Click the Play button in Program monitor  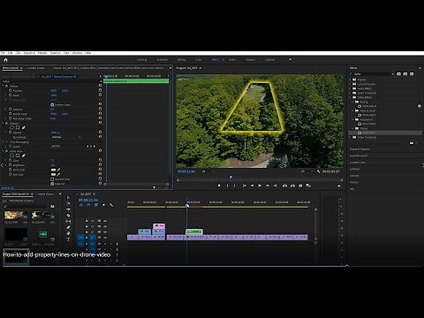click(x=260, y=185)
